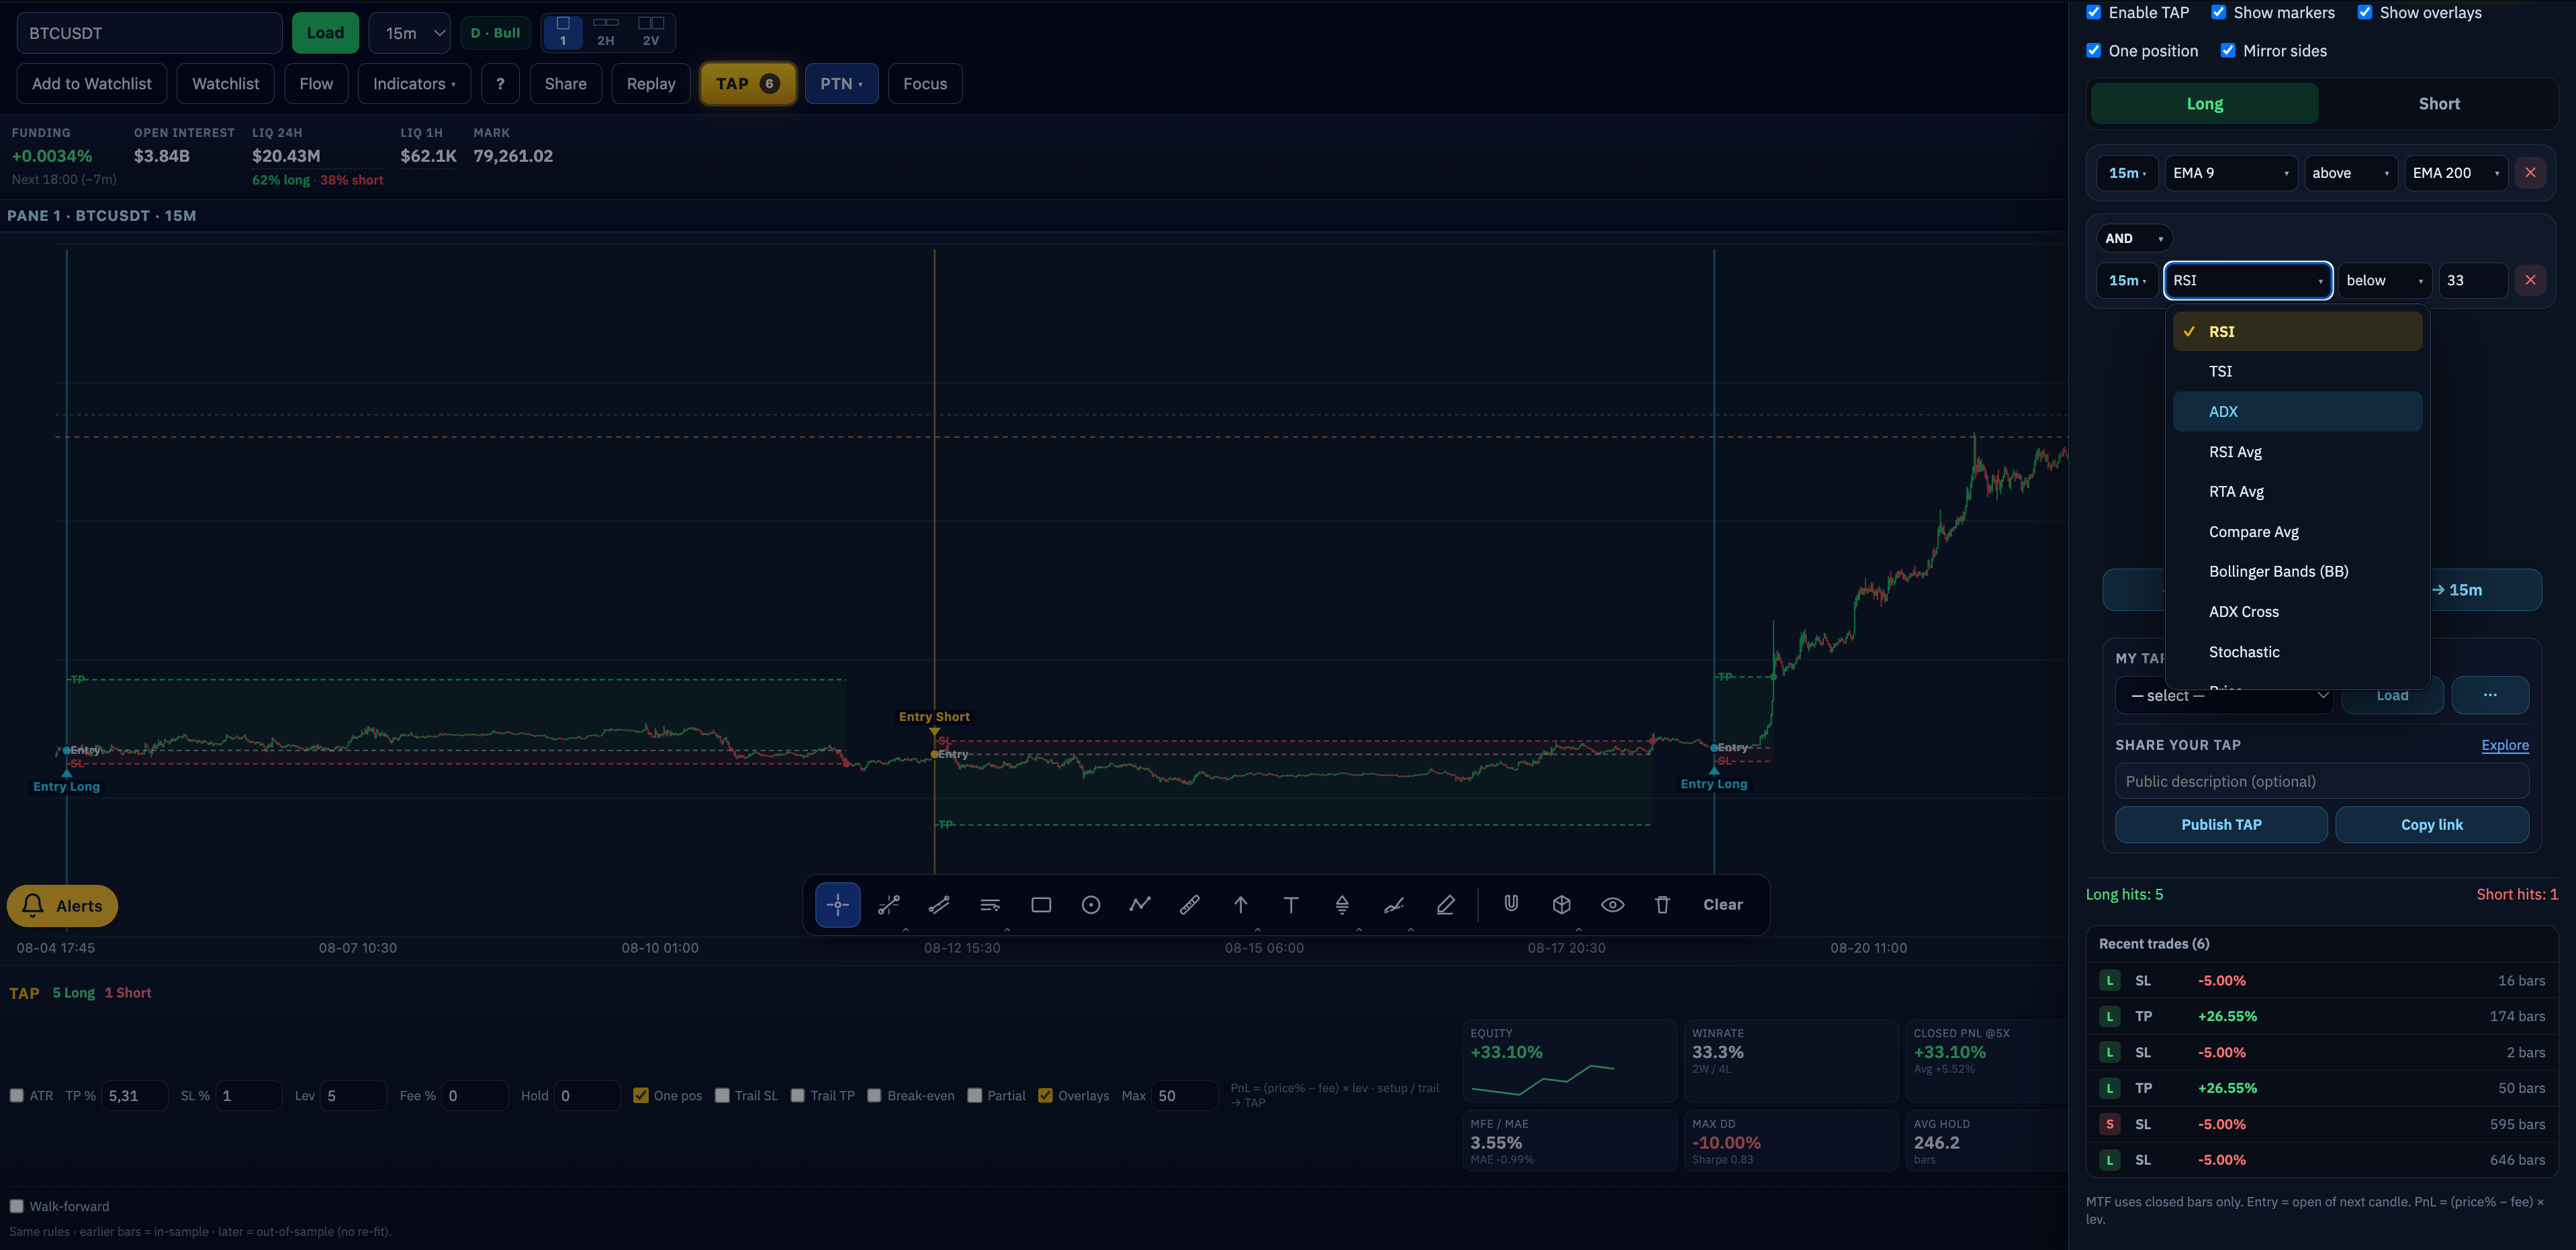Open the help question mark button
The width and height of the screenshot is (2576, 1250).
click(500, 84)
